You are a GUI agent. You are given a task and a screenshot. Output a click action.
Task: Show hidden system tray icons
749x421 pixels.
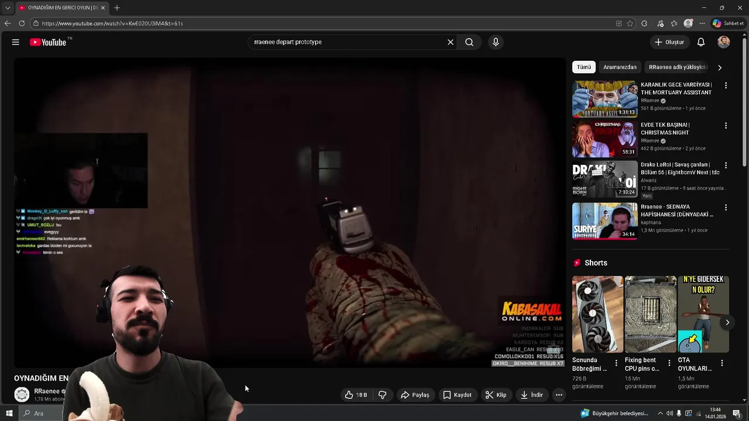tap(661, 413)
